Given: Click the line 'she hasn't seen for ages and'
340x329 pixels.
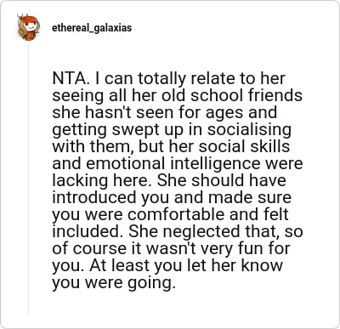Looking at the screenshot, I should point(165,113).
